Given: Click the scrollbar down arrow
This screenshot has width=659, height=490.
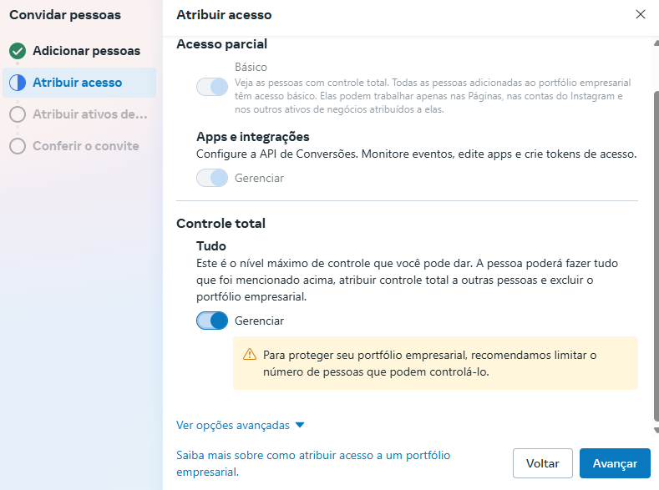Looking at the screenshot, I should 656,430.
